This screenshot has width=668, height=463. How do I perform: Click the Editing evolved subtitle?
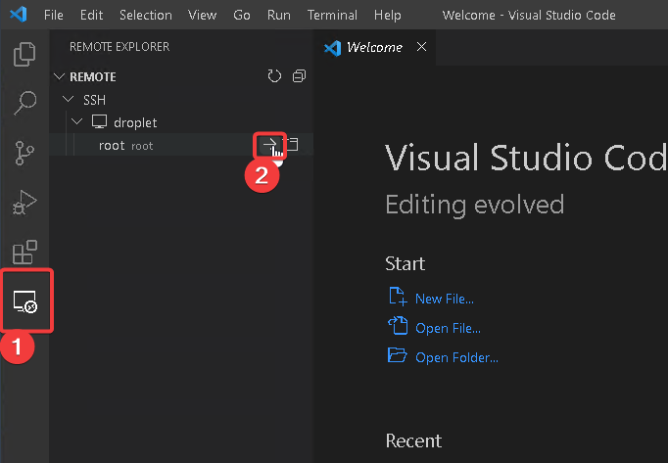[x=475, y=205]
